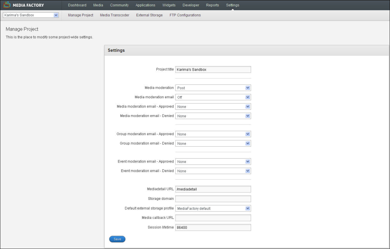Open the Karima's Sandbox project selector

[31, 15]
